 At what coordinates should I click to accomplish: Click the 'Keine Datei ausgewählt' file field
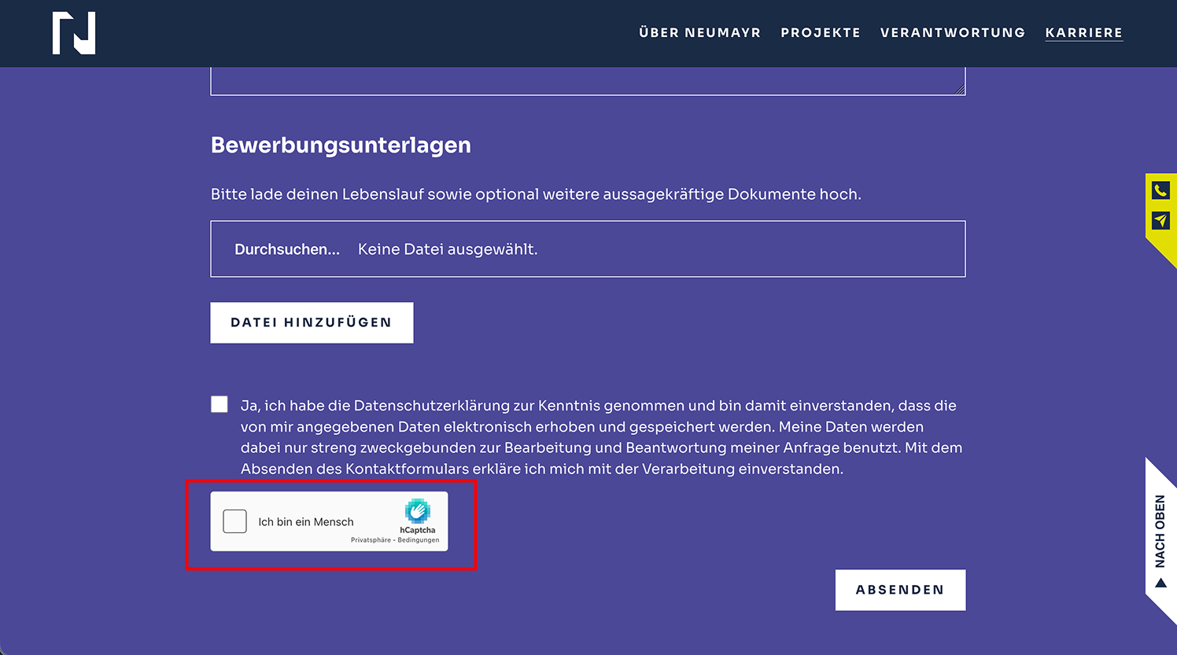pyautogui.click(x=448, y=249)
